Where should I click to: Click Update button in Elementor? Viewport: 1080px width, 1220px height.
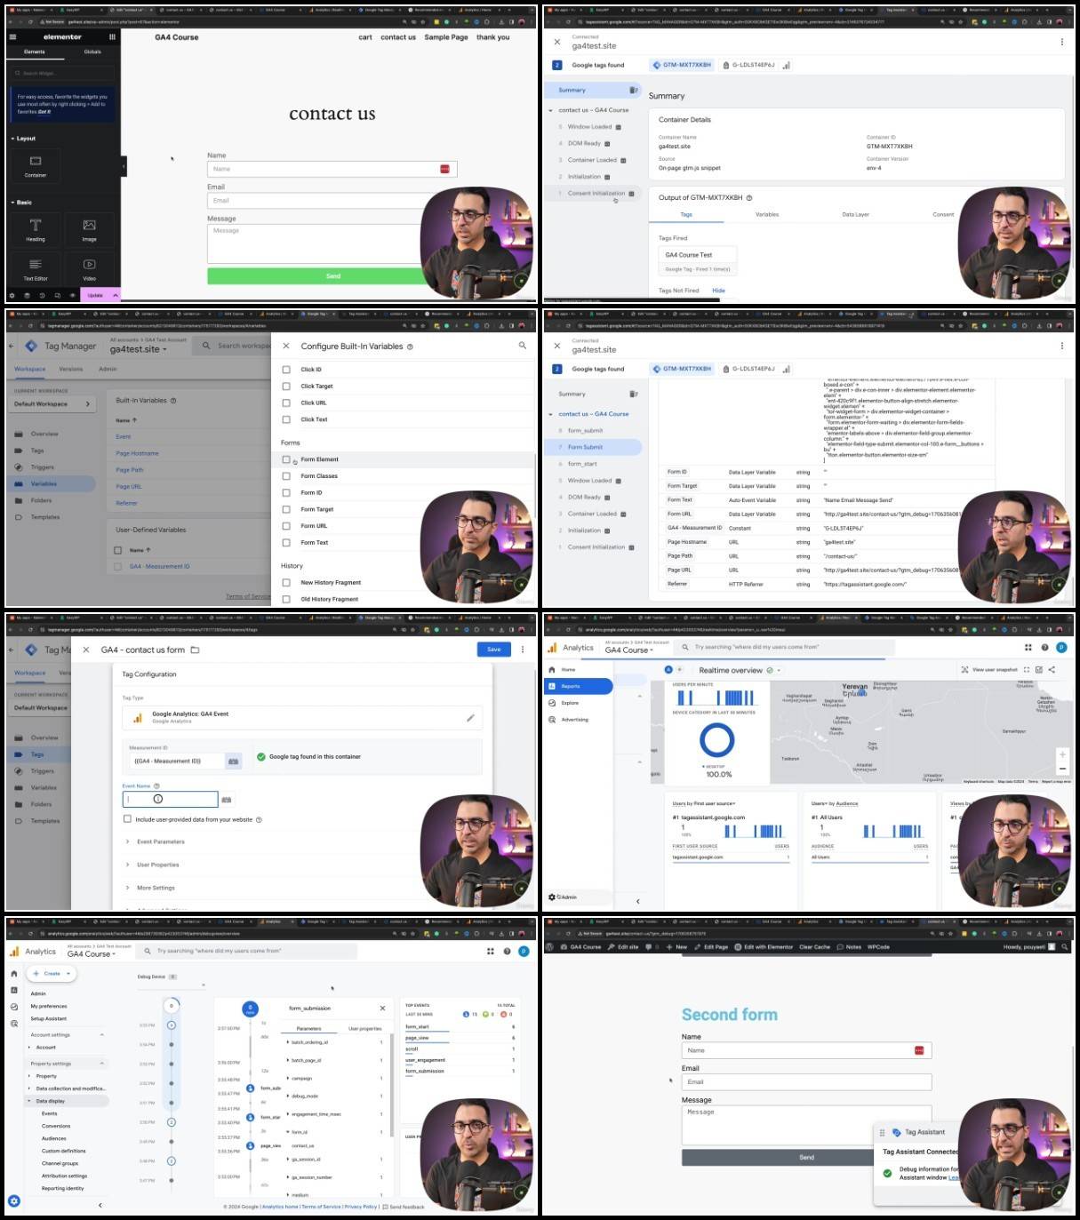pos(95,295)
